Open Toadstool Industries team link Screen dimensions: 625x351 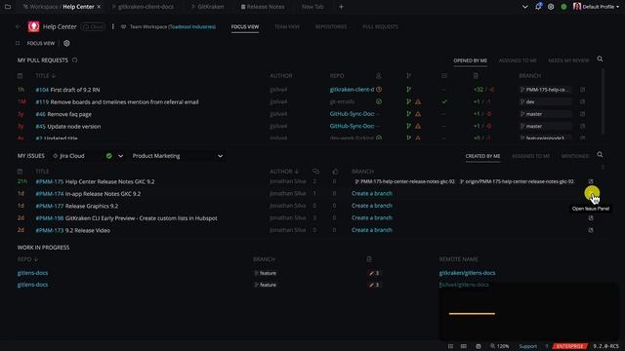coord(192,26)
